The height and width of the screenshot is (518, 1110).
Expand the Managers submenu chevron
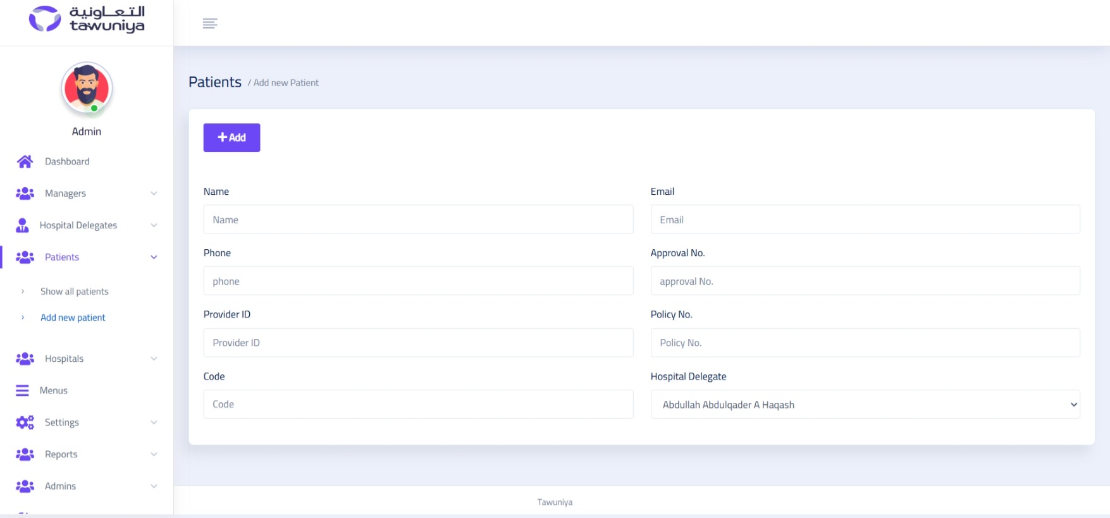[x=154, y=194]
